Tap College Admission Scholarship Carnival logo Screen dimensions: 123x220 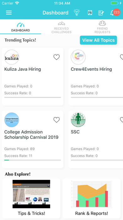pyautogui.click(x=12, y=120)
